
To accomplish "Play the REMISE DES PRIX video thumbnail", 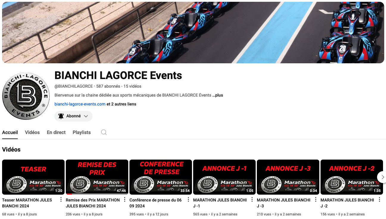I will [97, 177].
